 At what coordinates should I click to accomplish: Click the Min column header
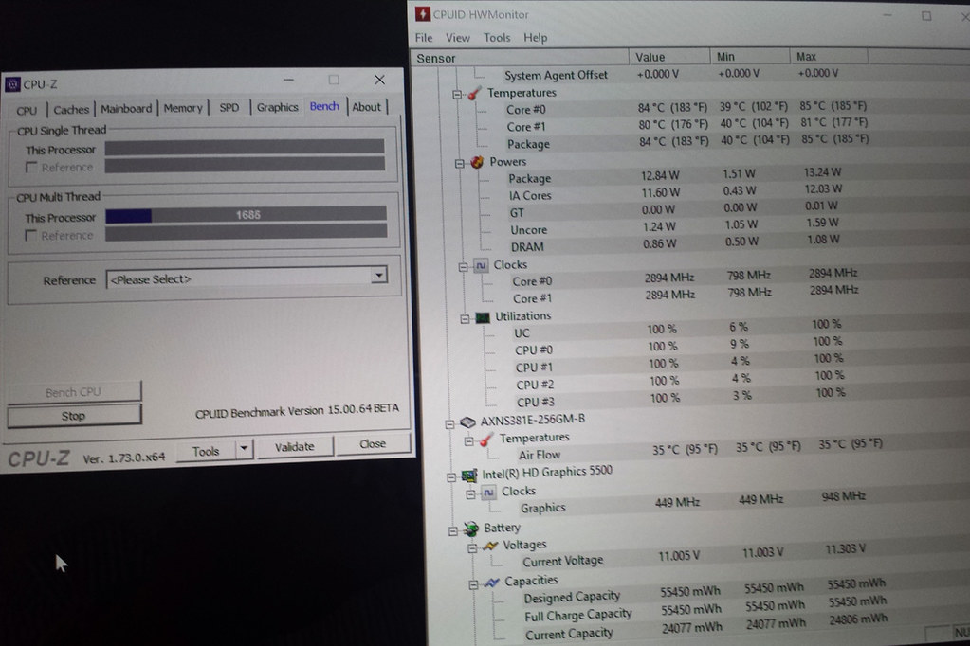[x=750, y=57]
